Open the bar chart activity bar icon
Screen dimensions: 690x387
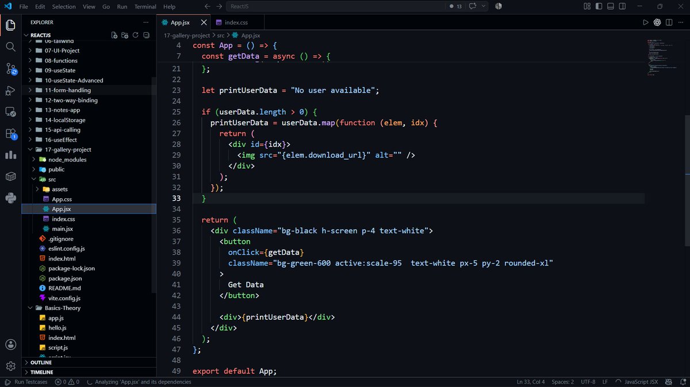(x=10, y=155)
